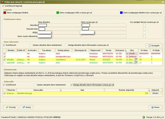The width and height of the screenshot is (165, 119).
Task: Open Pomoc help
Action: [x=155, y=107]
